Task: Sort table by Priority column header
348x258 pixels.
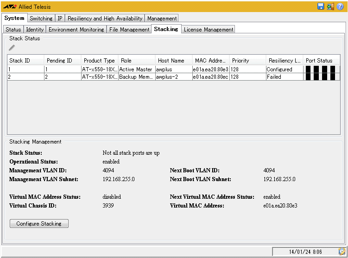Action: point(247,61)
